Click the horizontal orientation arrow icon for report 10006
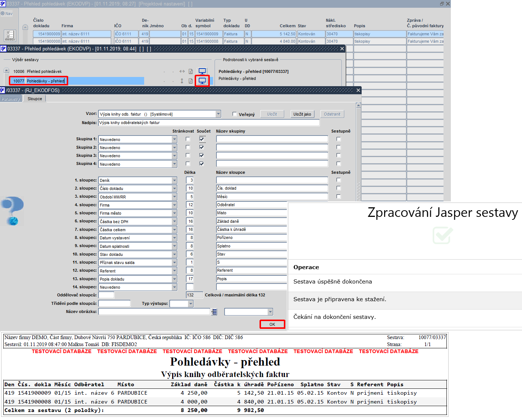The image size is (522, 419). click(182, 71)
